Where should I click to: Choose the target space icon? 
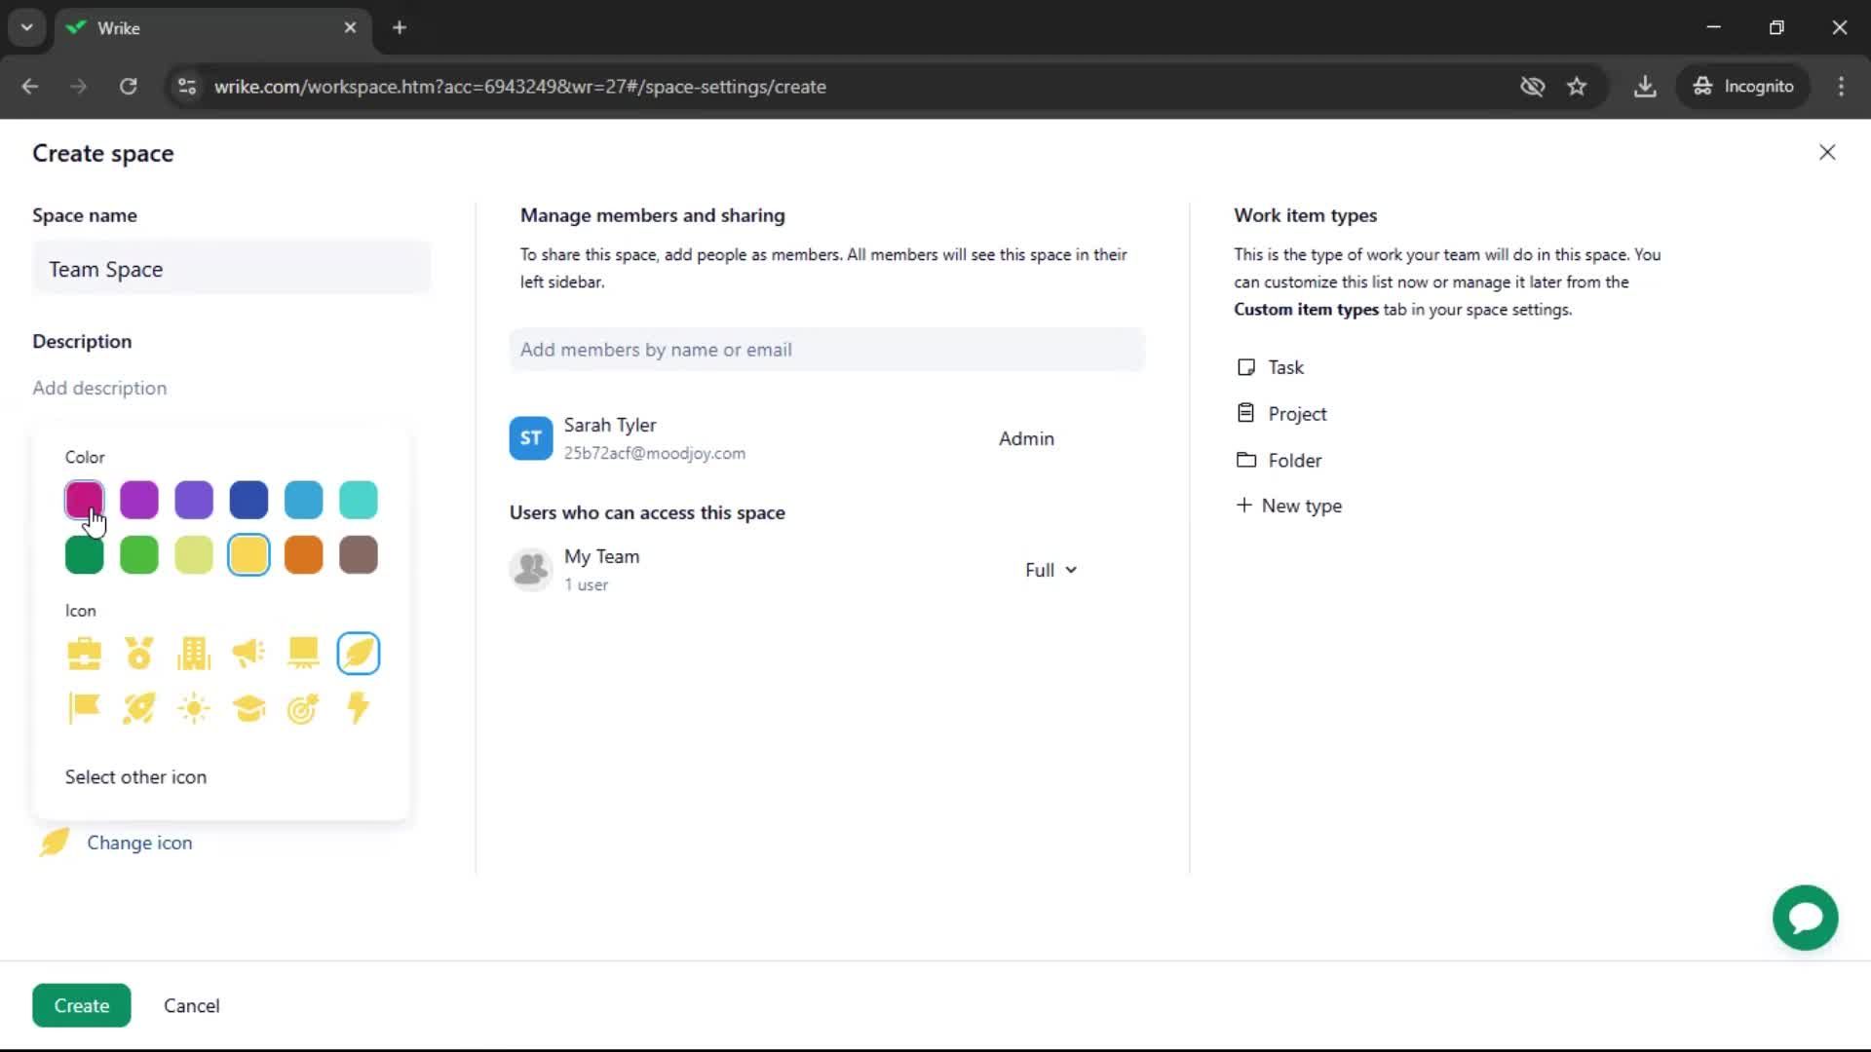click(303, 708)
